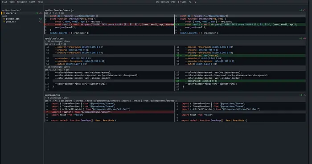Click the '3 files' count in title bar

pyautogui.click(x=182, y=2)
